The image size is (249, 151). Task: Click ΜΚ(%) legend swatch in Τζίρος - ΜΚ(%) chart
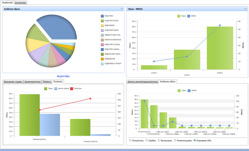tap(189, 16)
